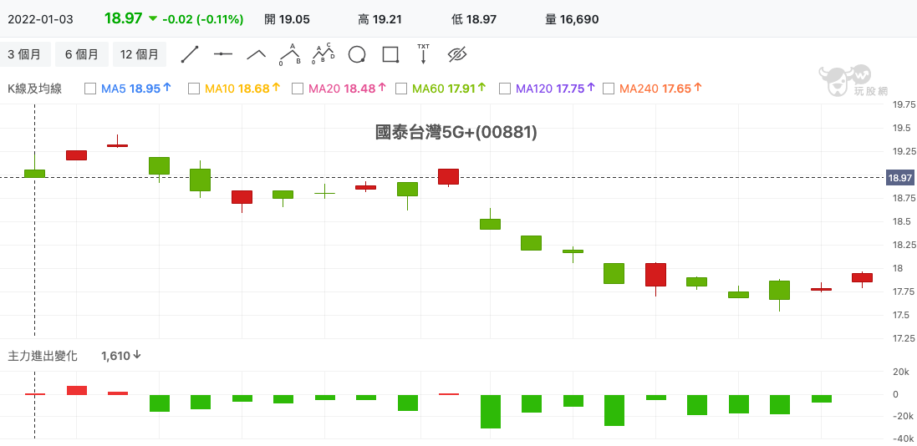Click the K線及均線 section label
Image resolution: width=917 pixels, height=446 pixels.
click(x=34, y=89)
